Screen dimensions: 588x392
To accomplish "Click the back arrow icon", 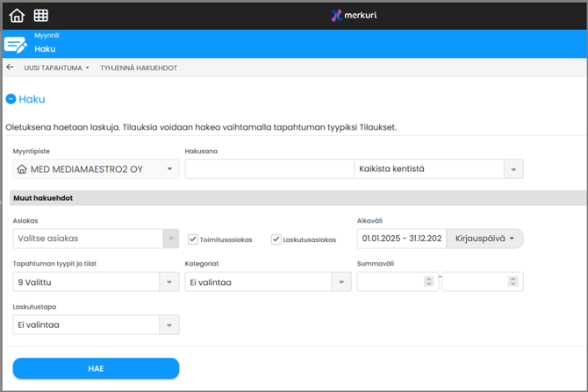I will click(11, 68).
